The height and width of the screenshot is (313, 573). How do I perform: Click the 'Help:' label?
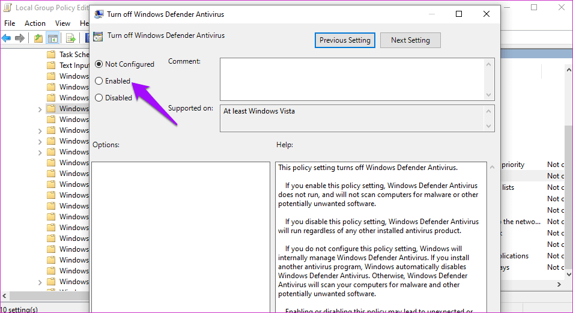pyautogui.click(x=285, y=145)
